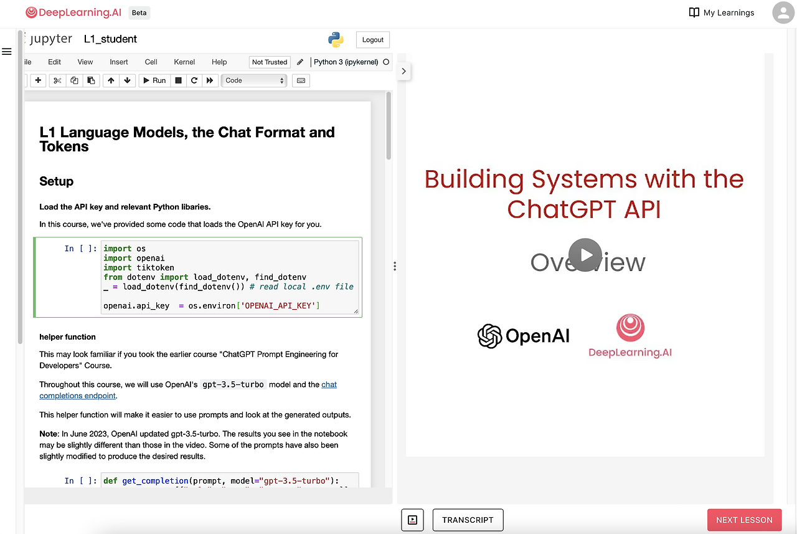Click the panel divider drag handle
Viewport: 797px width, 534px height.
pos(395,266)
